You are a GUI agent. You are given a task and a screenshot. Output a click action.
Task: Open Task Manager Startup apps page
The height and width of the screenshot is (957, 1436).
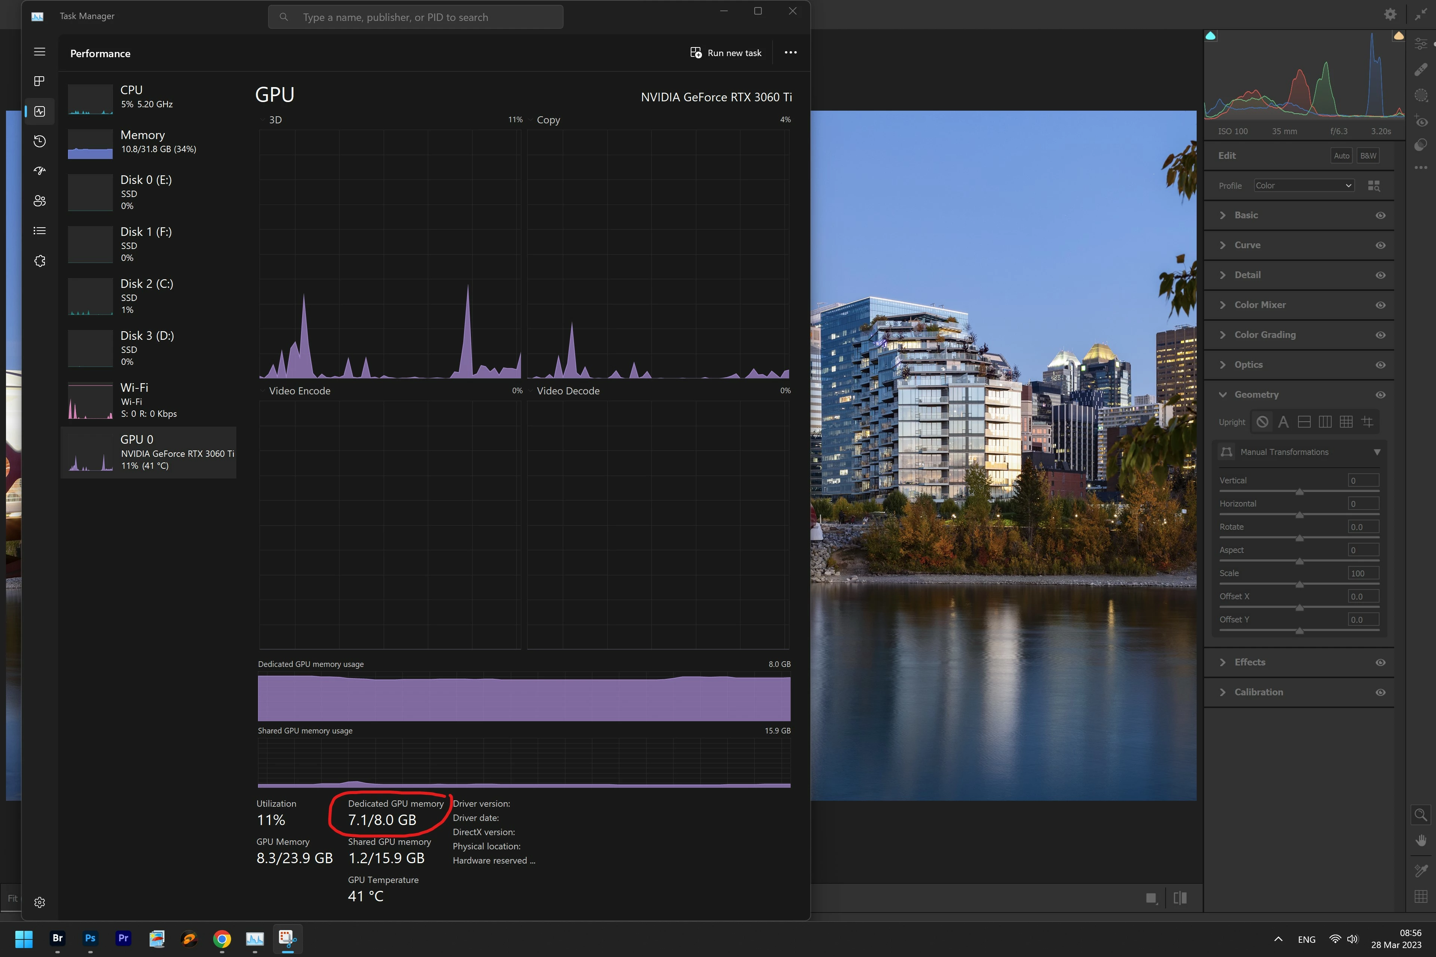[x=40, y=171]
